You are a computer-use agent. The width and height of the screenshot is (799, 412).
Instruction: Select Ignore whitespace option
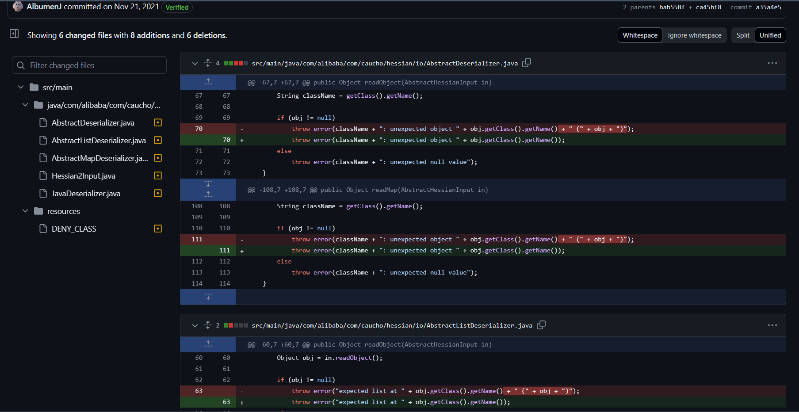[694, 35]
